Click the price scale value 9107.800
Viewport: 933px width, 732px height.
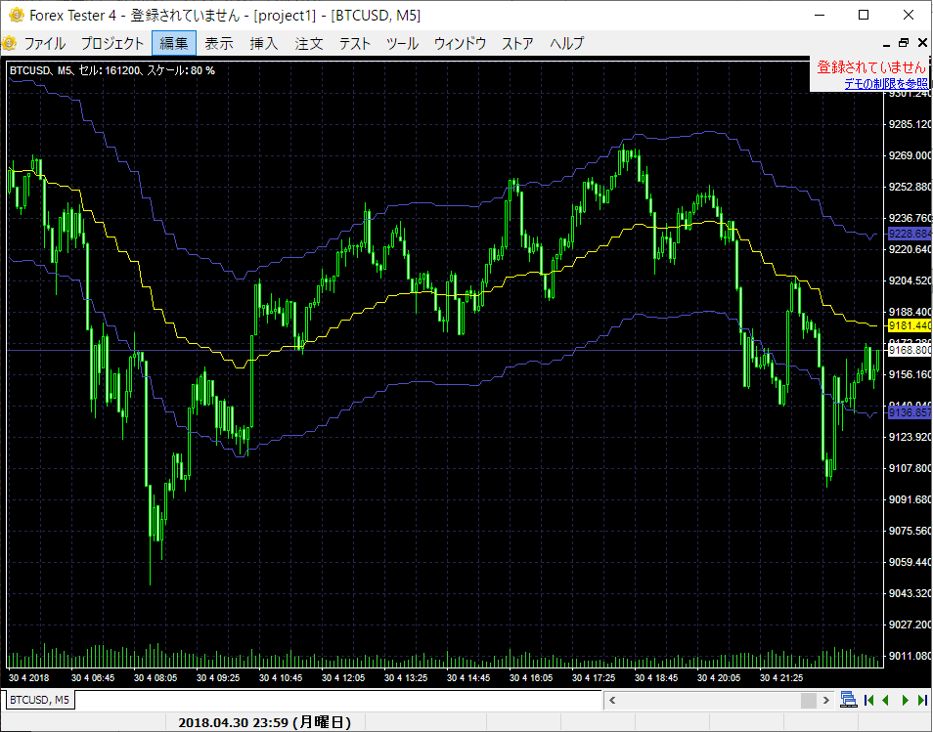(x=910, y=468)
